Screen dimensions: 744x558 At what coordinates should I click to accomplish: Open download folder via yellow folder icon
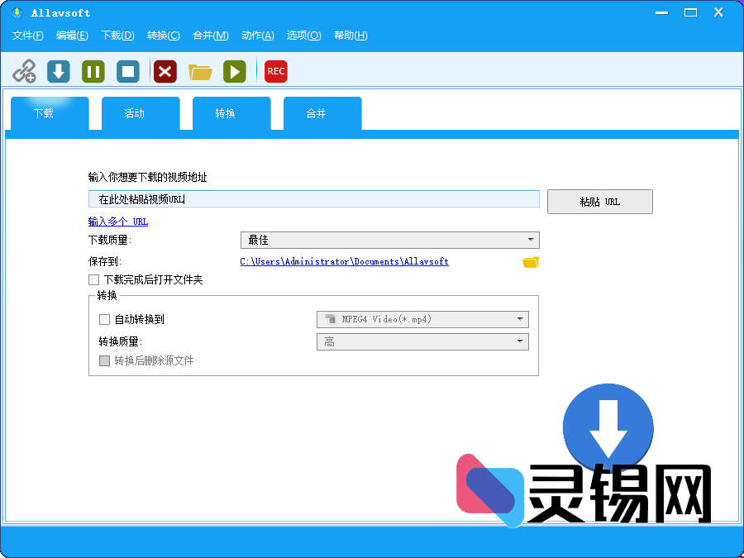[200, 71]
